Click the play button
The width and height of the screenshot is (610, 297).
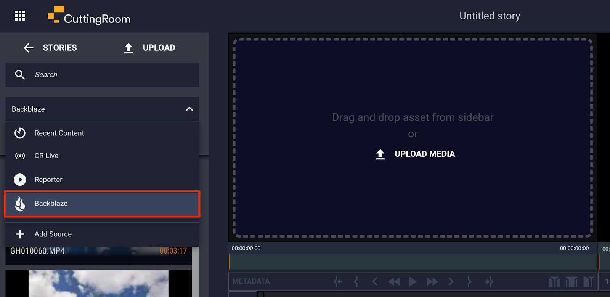click(413, 282)
